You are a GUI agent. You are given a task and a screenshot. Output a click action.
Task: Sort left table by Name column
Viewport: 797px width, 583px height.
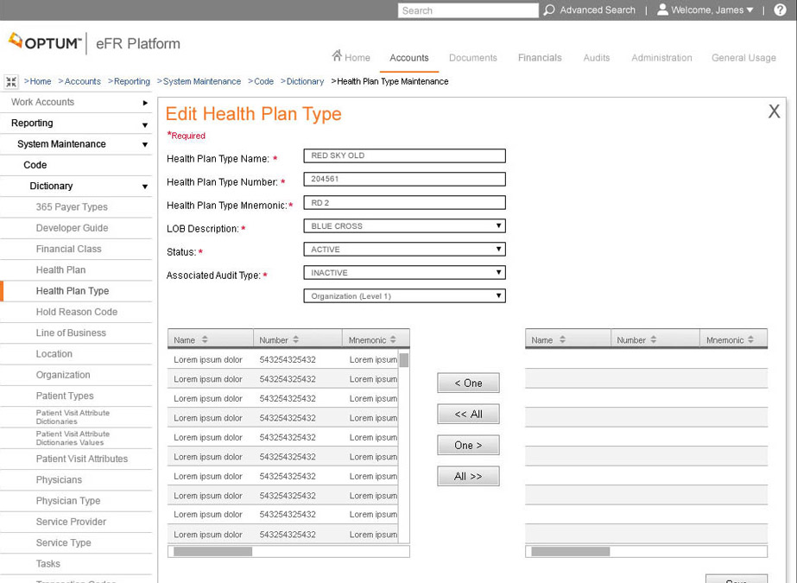(205, 340)
